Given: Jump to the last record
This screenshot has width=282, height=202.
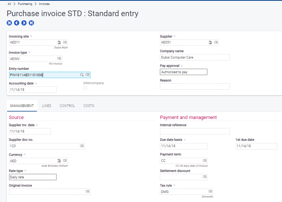Looking at the screenshot, I should [31, 23].
